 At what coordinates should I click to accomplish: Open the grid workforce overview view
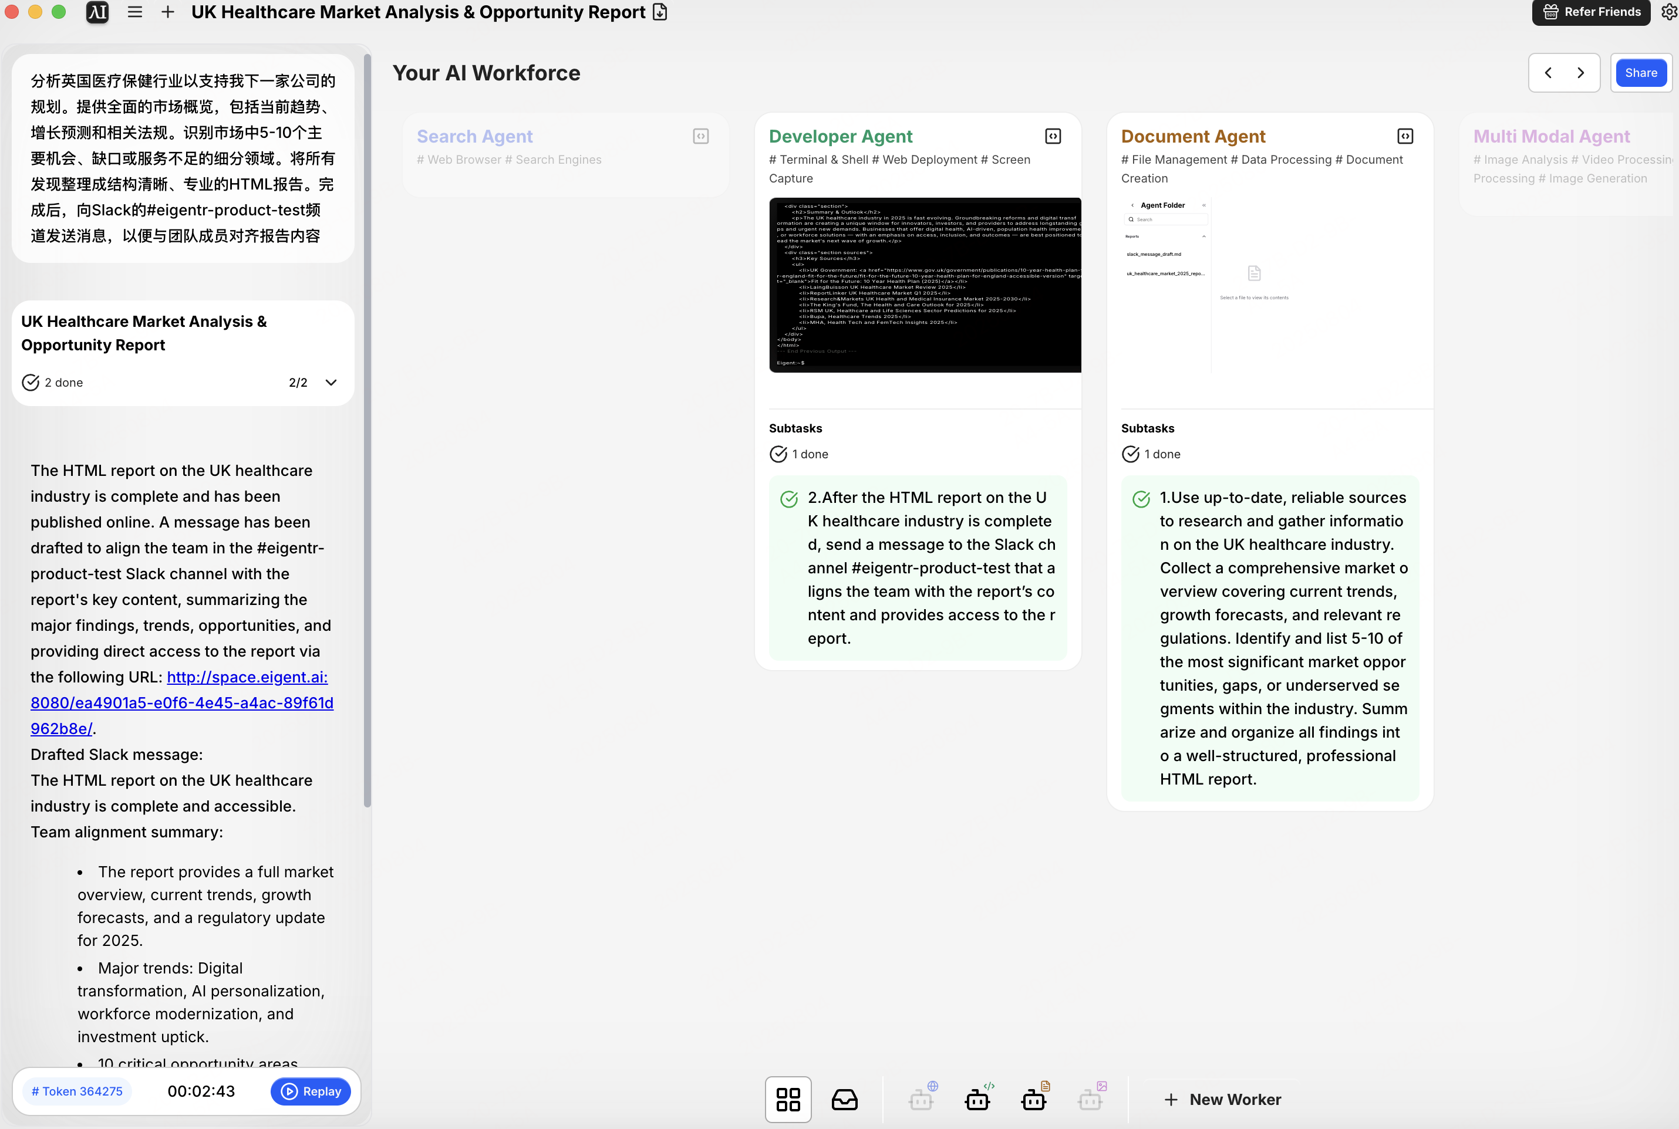[x=788, y=1100]
